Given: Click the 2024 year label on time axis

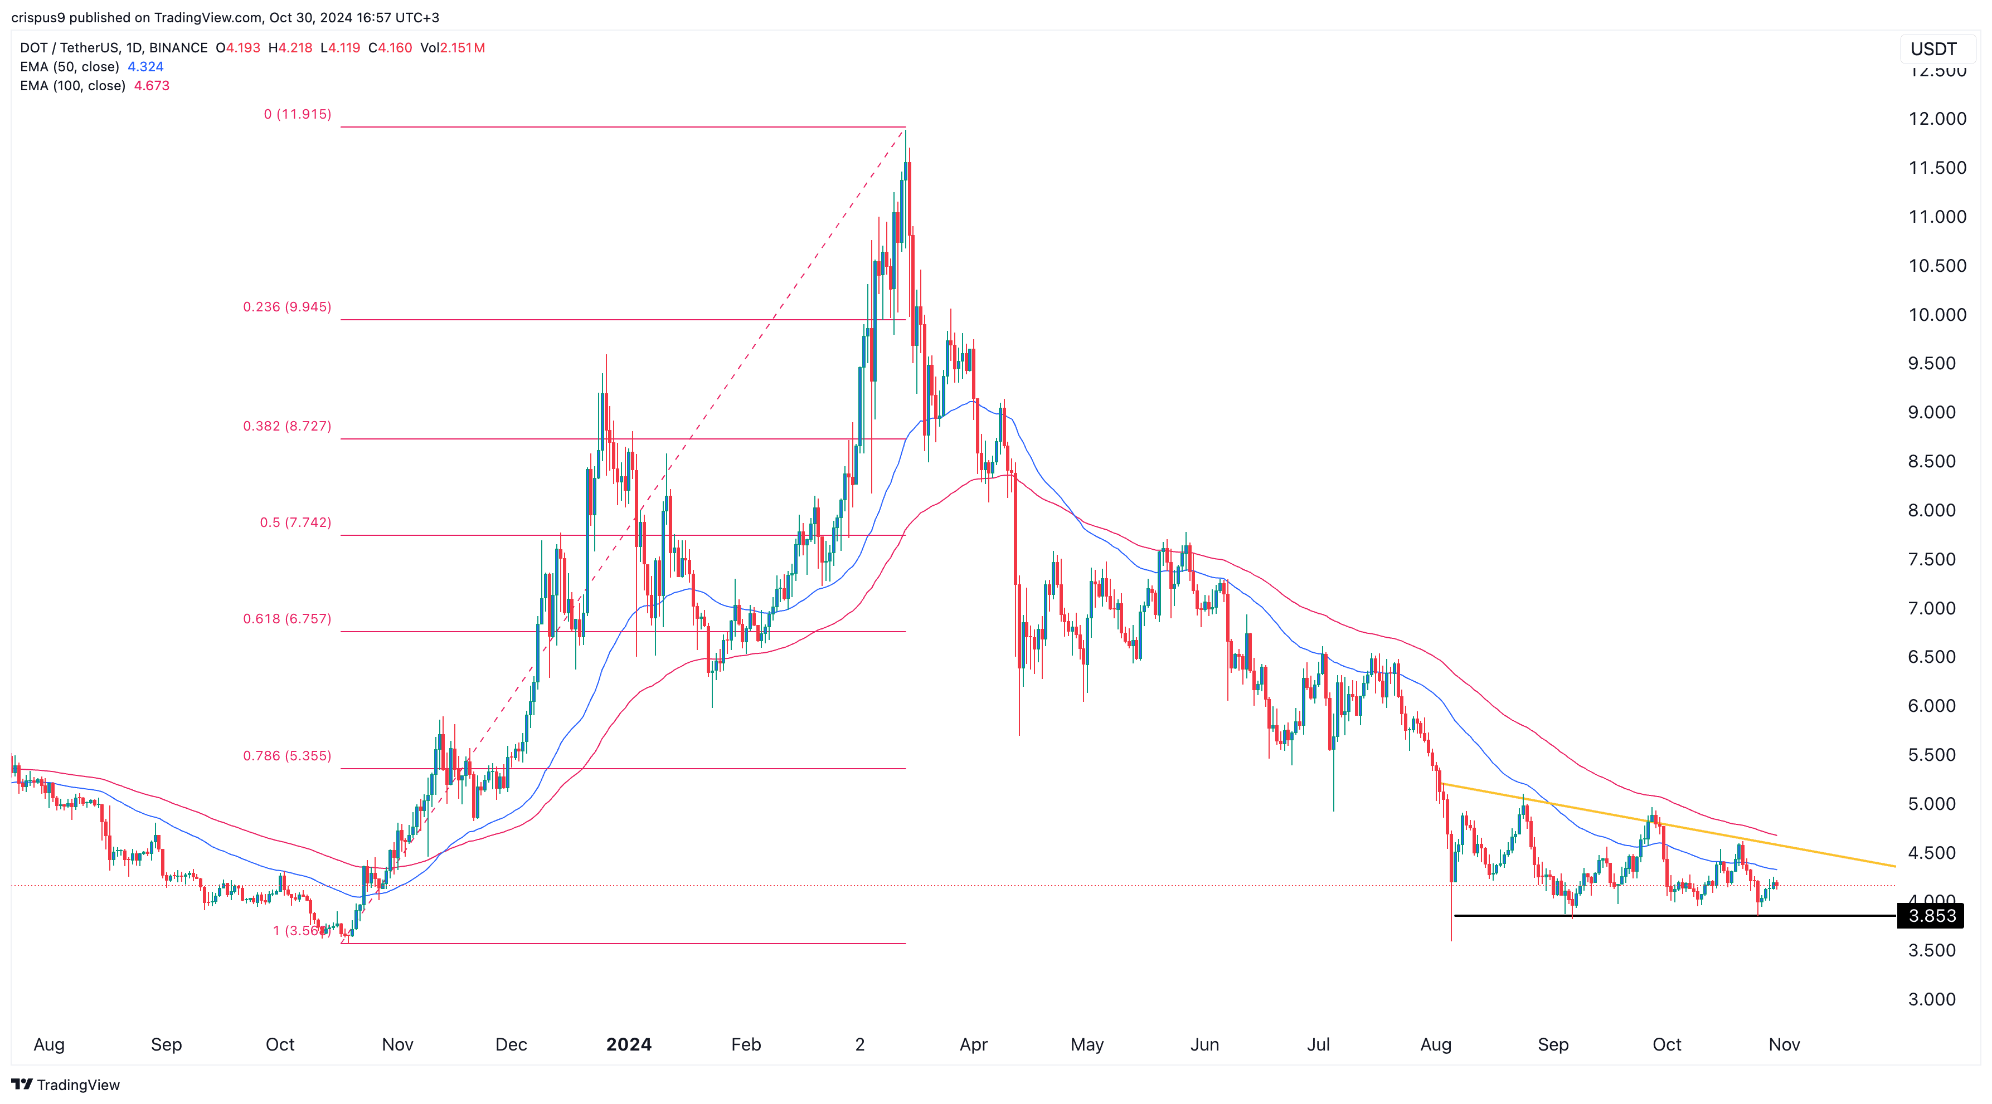Looking at the screenshot, I should pos(629,1044).
